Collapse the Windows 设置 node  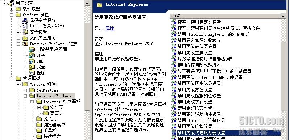coord(12,15)
